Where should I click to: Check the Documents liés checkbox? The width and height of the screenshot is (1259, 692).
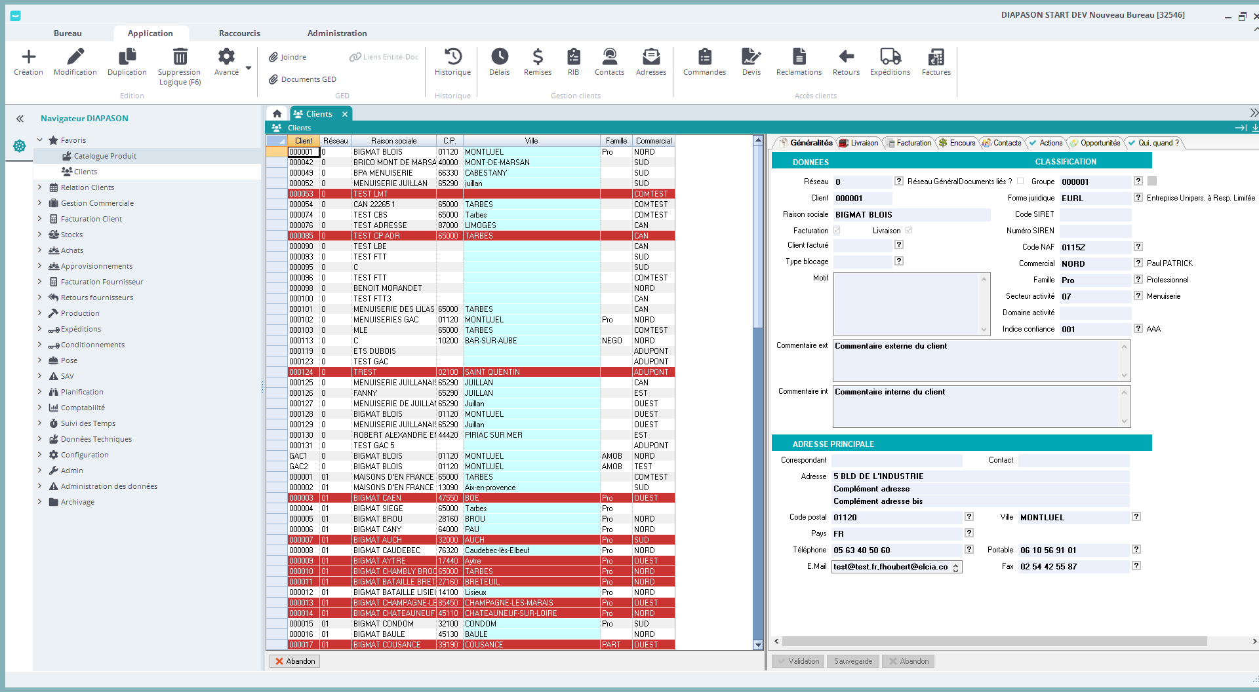point(1020,182)
